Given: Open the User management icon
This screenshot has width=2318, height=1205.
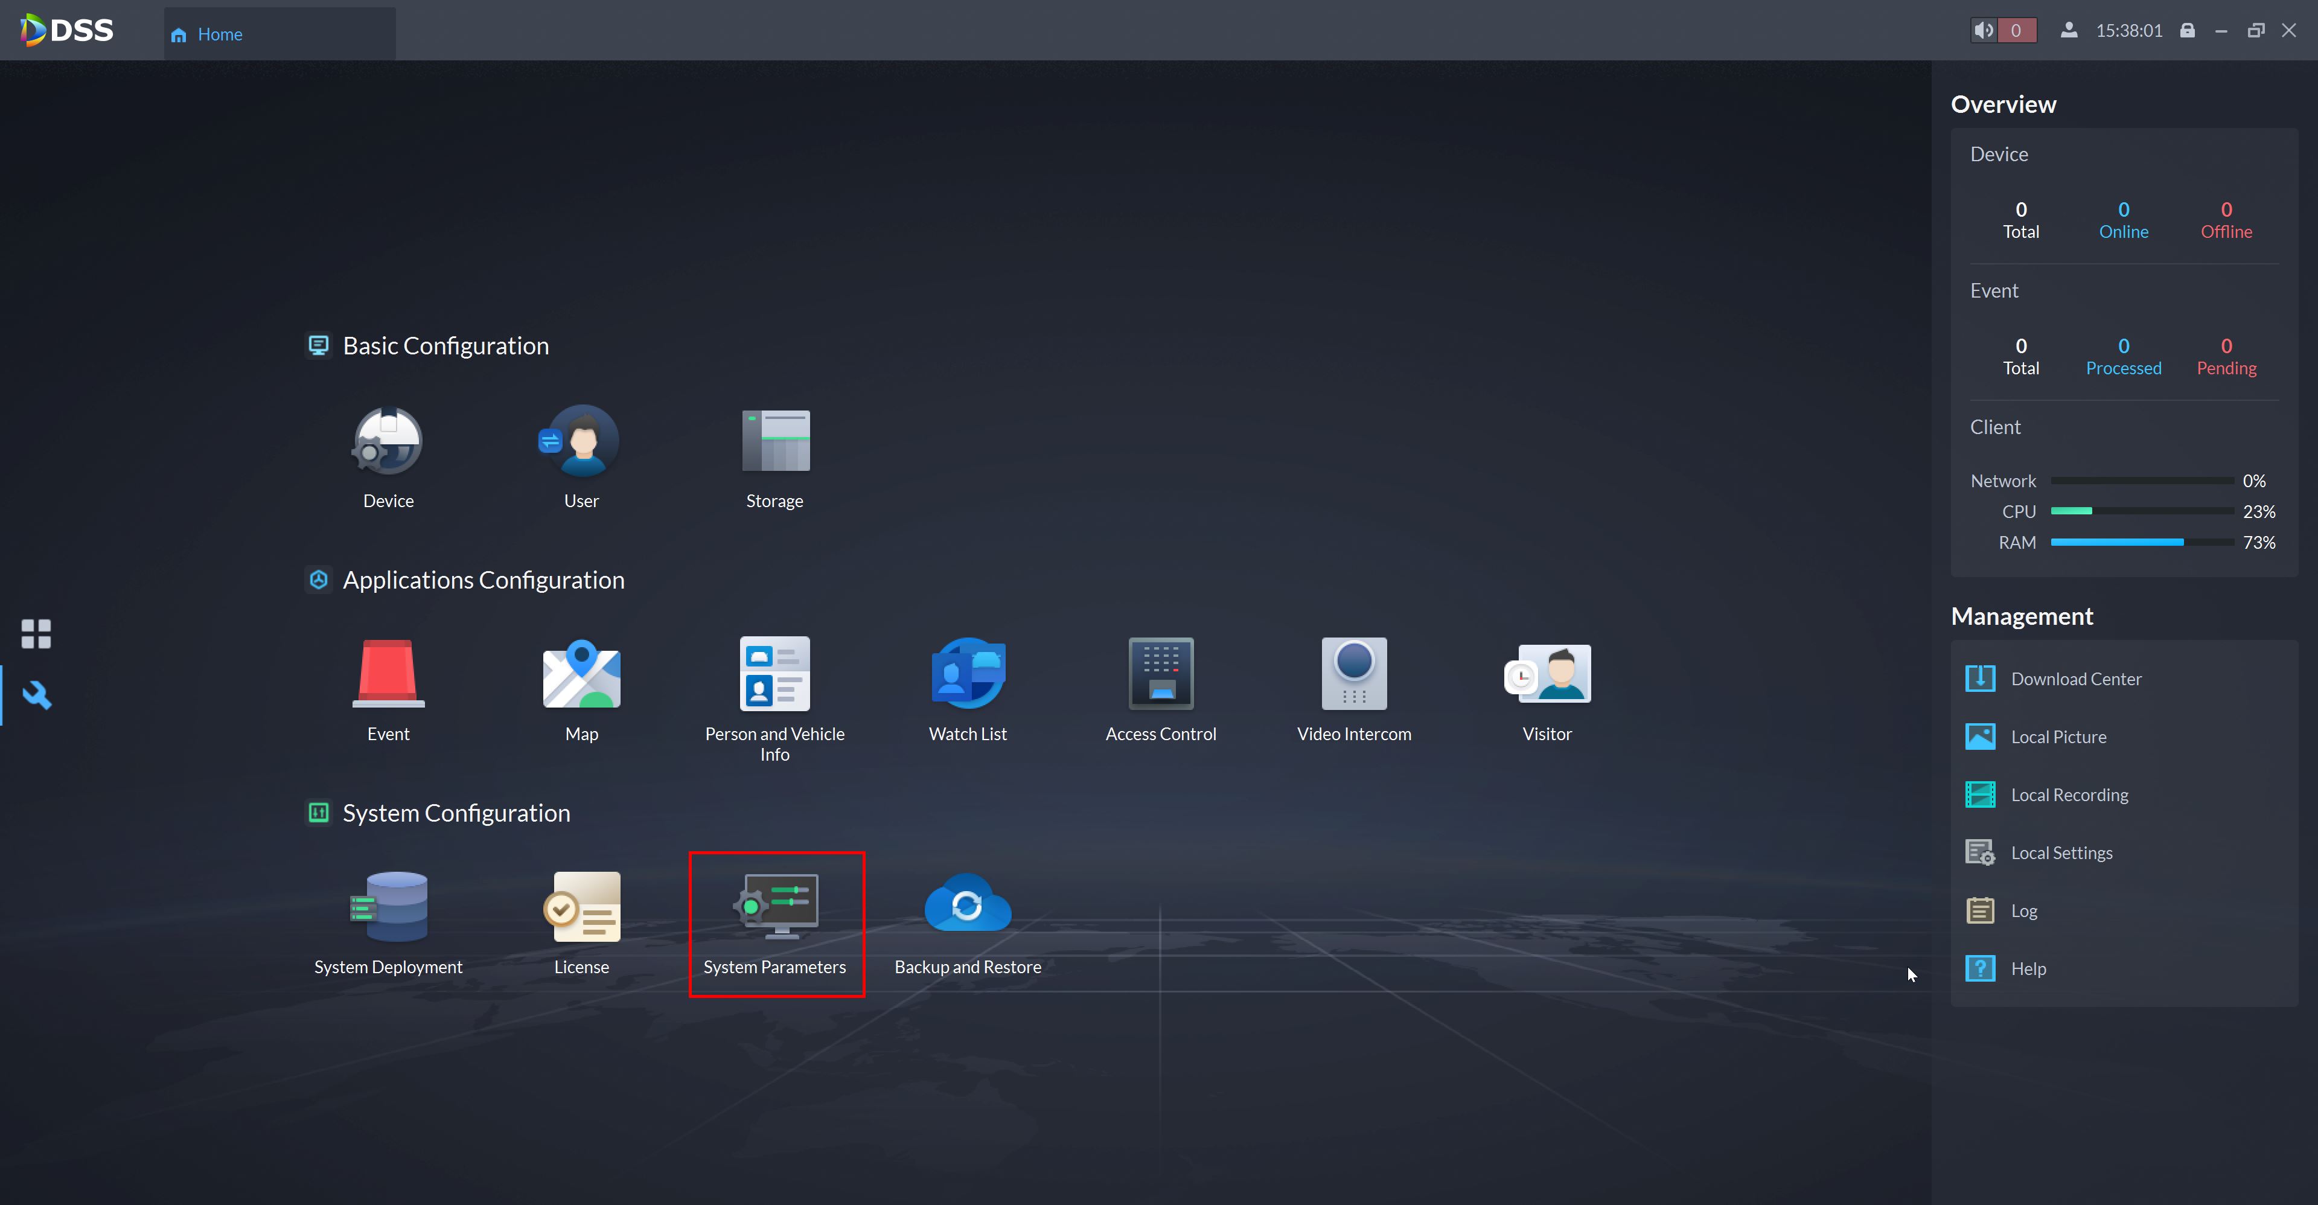Looking at the screenshot, I should (x=581, y=442).
